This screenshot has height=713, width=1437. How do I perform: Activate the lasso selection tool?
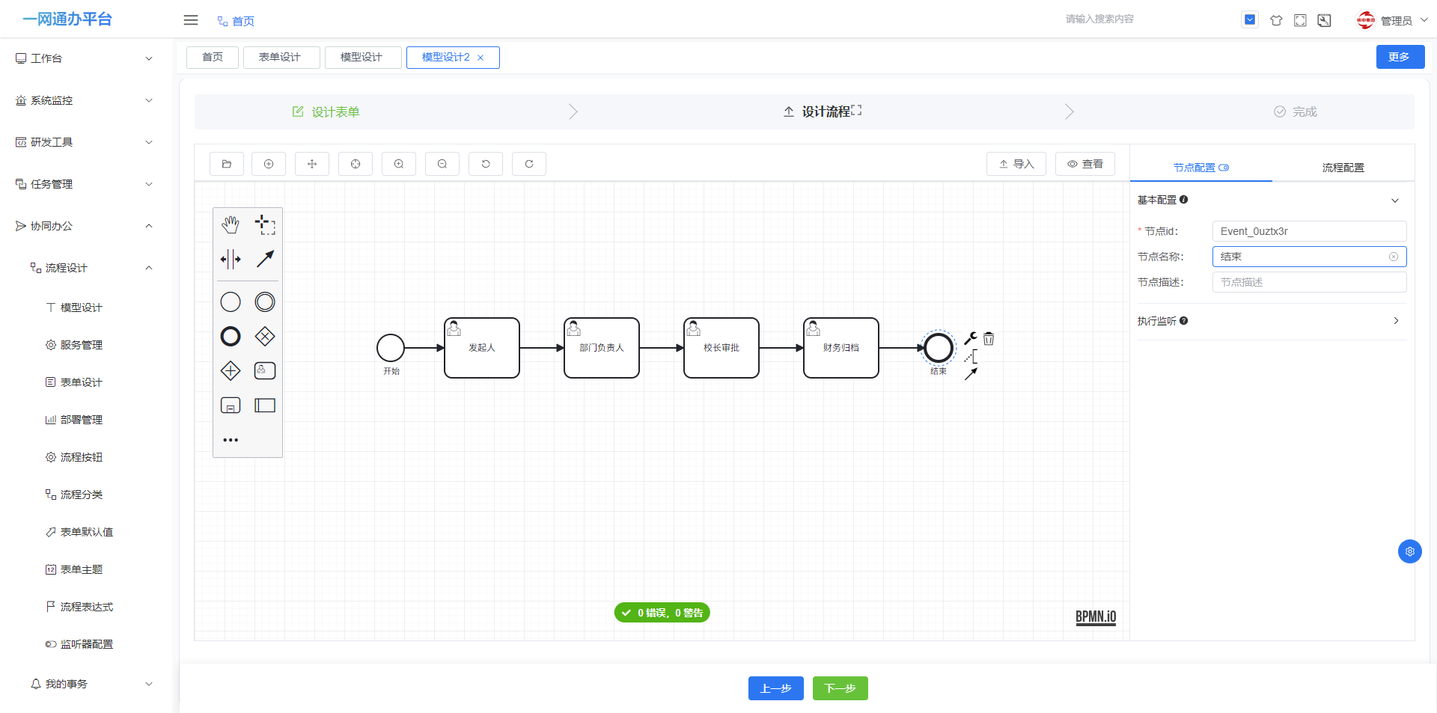pos(265,224)
